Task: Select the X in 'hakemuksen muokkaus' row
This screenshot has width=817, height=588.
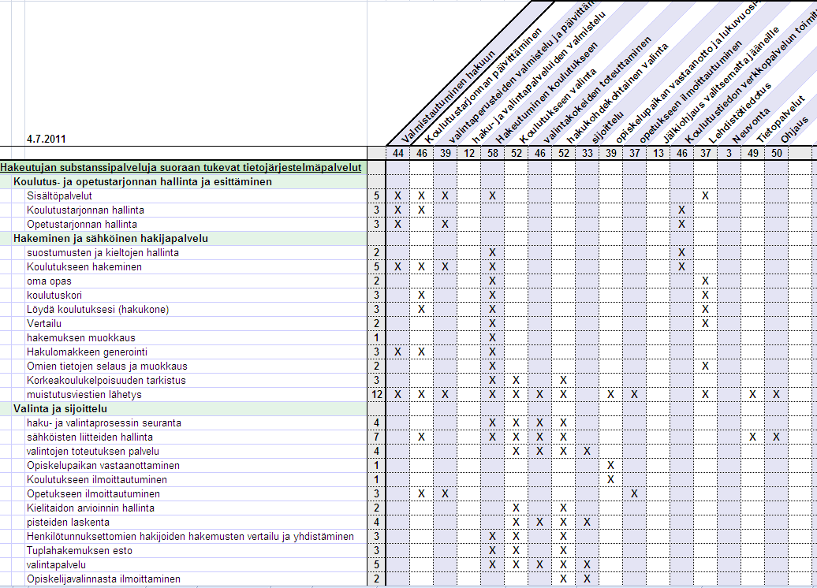Action: click(492, 337)
